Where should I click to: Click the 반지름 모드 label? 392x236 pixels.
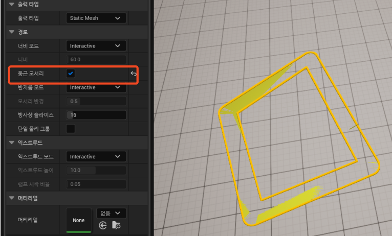pos(31,87)
